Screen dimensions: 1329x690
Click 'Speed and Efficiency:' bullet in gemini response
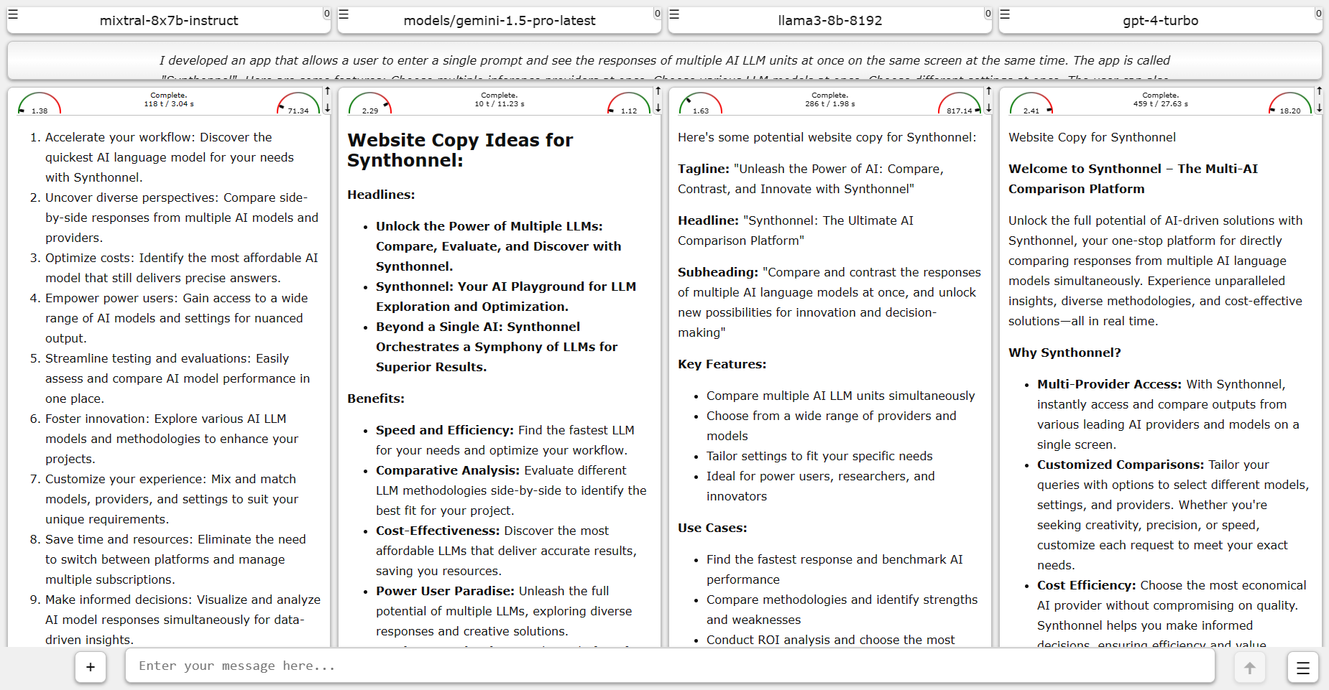[x=445, y=430]
